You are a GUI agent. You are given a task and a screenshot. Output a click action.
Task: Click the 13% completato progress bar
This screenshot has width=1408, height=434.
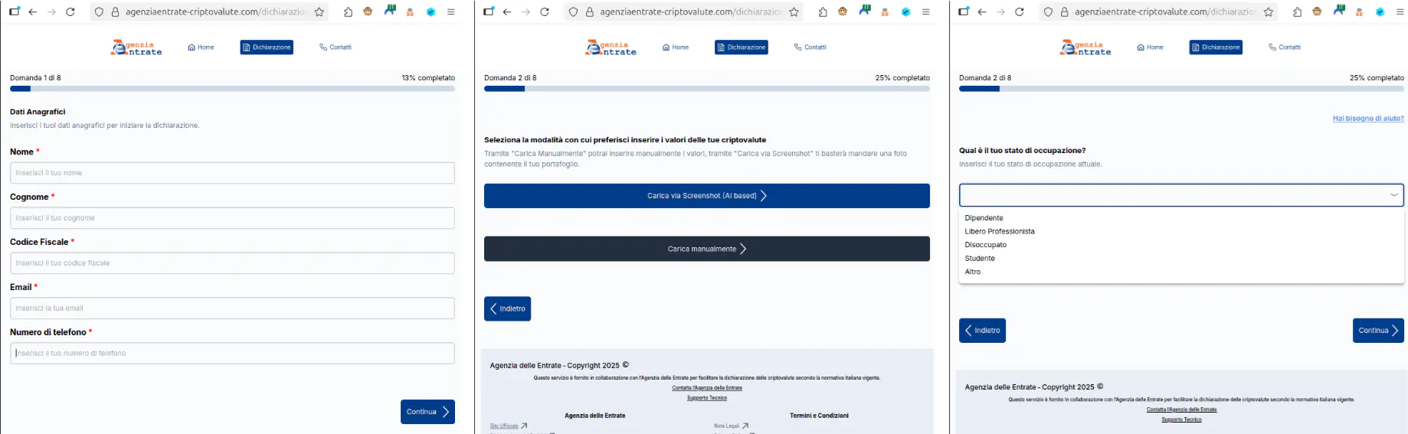pos(232,89)
